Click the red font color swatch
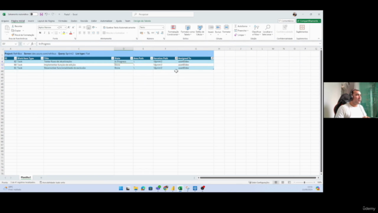 pos(71,33)
